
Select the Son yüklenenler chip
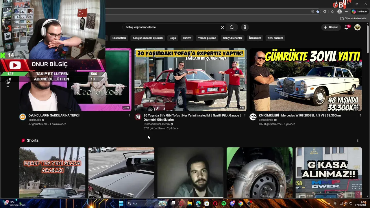(x=232, y=38)
